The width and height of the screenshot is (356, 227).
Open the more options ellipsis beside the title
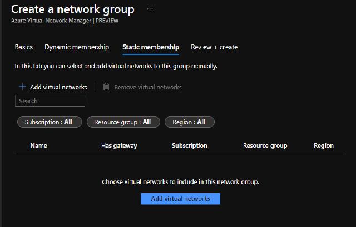(150, 9)
